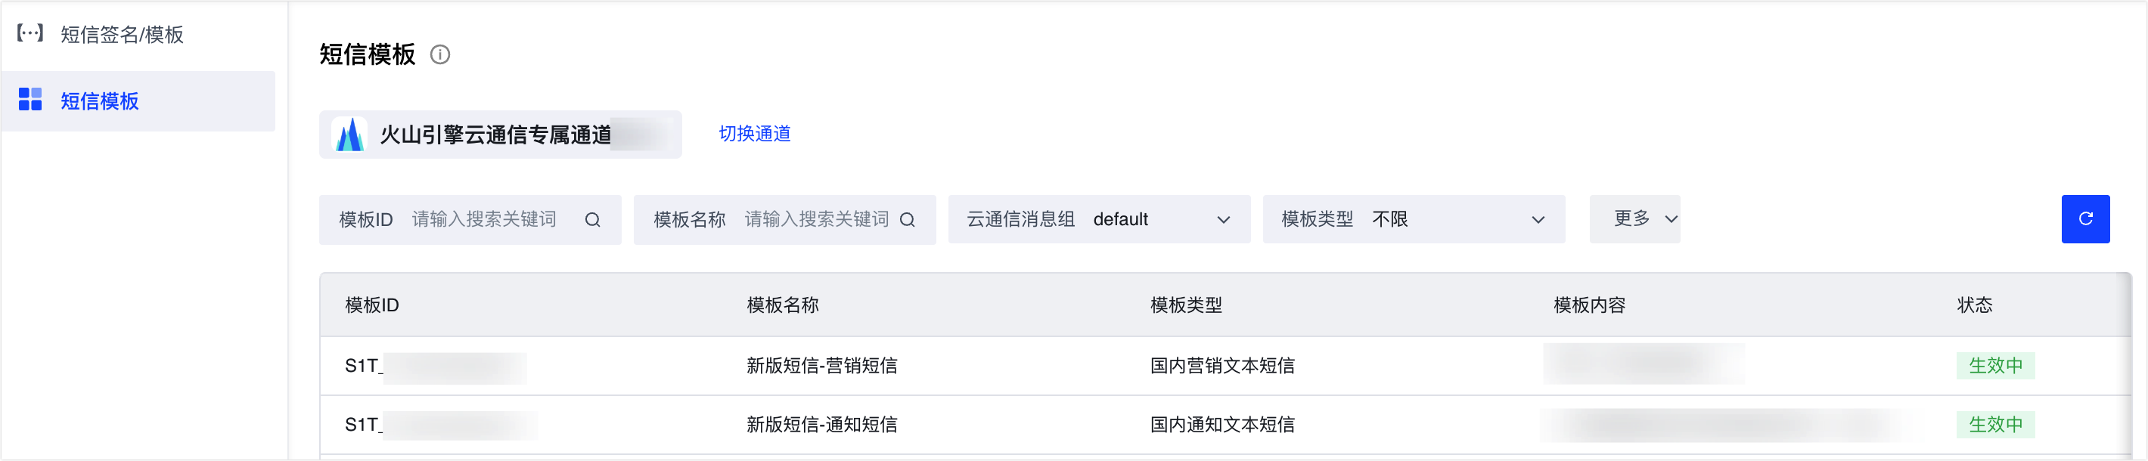Click the 切换通道 link
2148x461 pixels.
coord(754,135)
